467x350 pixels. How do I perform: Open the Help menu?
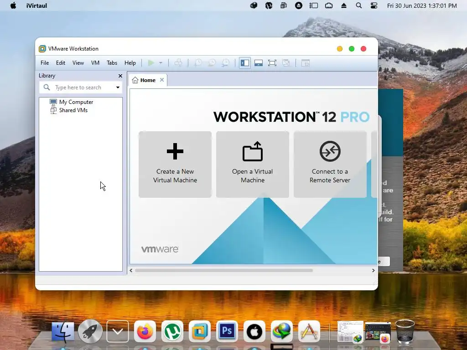click(x=130, y=63)
